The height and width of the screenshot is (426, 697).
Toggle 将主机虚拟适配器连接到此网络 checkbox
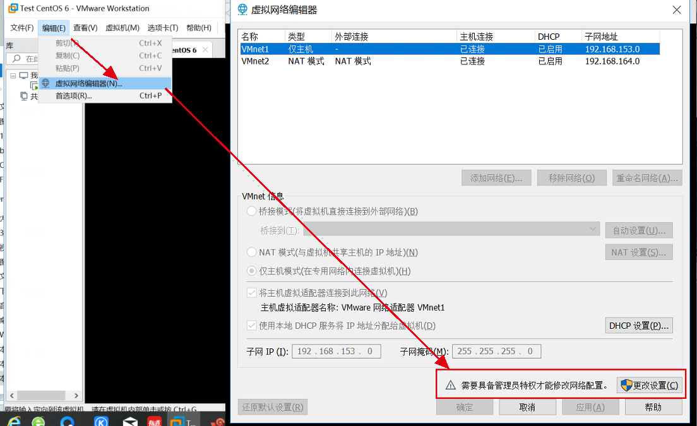coord(252,293)
